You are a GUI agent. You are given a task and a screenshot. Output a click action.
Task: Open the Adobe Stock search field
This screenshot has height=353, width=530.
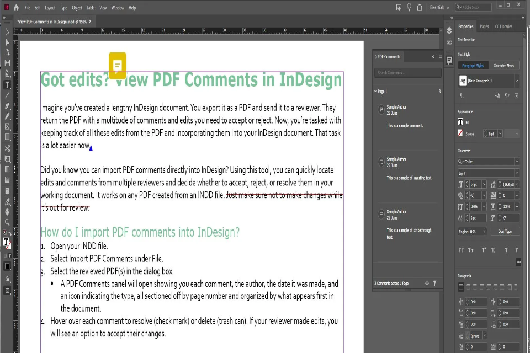click(472, 7)
